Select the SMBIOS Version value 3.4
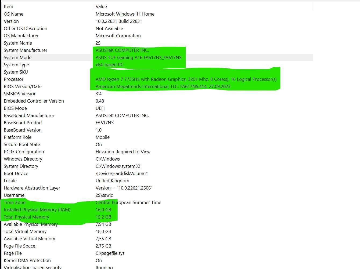This screenshot has width=360, height=269. click(99, 94)
